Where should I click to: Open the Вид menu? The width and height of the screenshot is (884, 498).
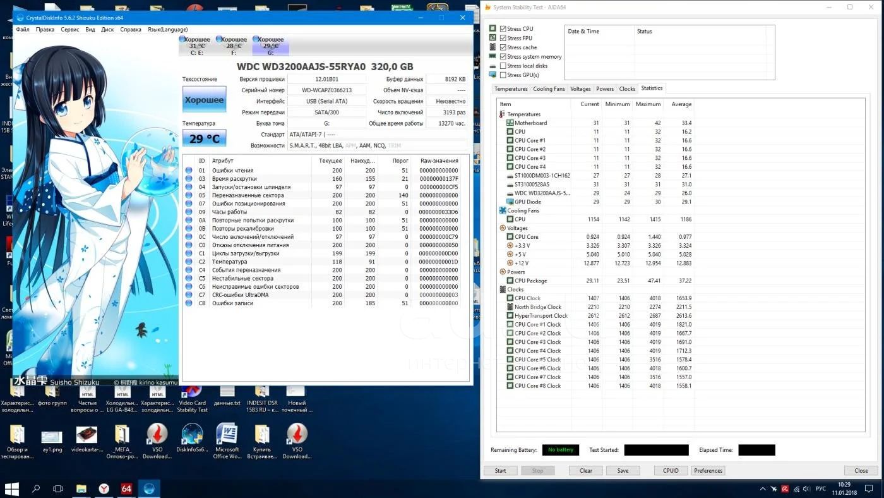click(90, 29)
